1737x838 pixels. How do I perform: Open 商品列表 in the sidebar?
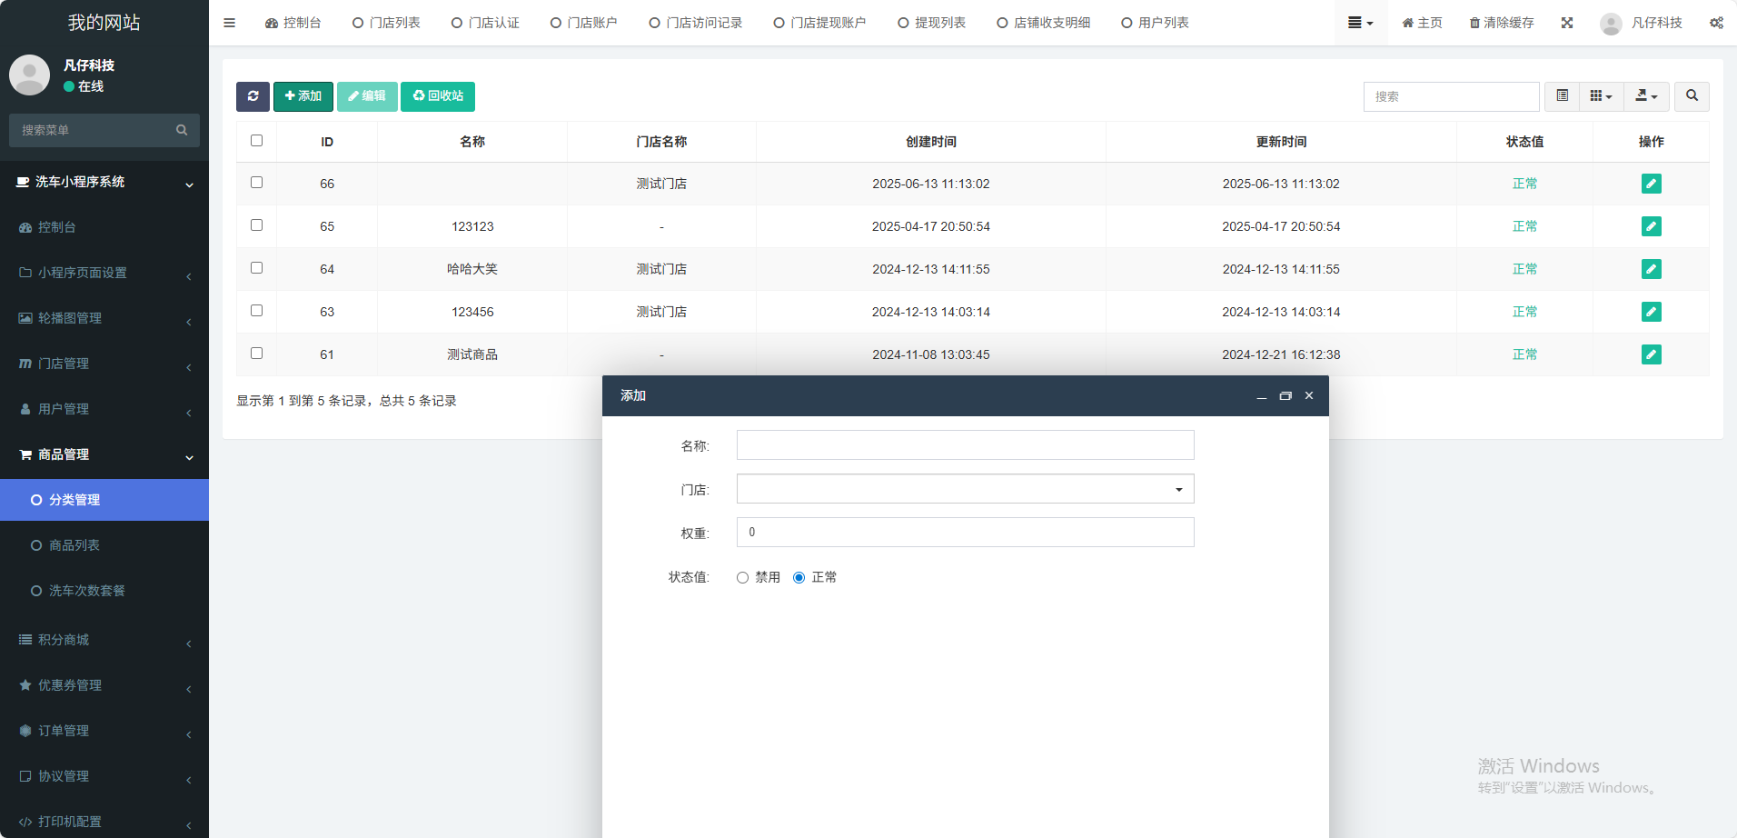74,545
